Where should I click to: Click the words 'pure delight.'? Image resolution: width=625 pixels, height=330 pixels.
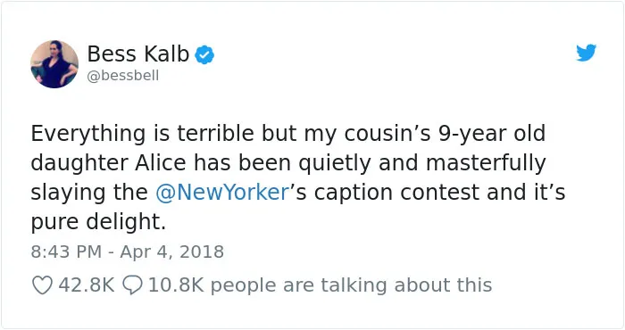tap(98, 222)
